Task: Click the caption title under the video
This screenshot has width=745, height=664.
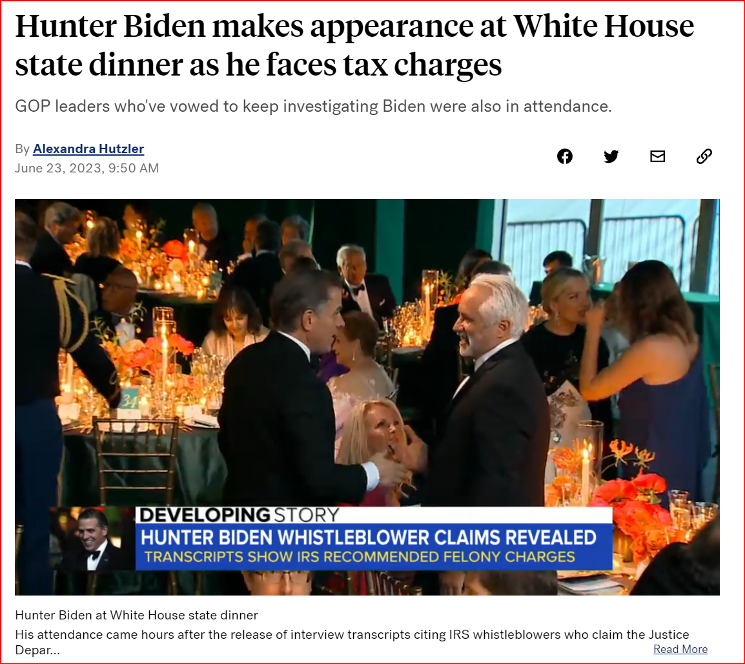Action: point(136,615)
